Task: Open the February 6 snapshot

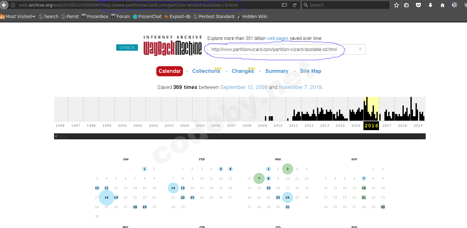Action: (230, 169)
